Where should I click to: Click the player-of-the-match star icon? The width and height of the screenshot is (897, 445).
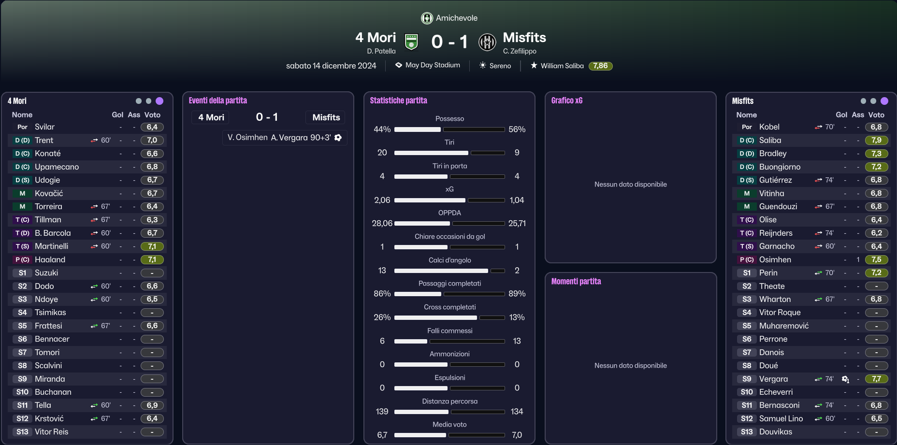pos(534,65)
